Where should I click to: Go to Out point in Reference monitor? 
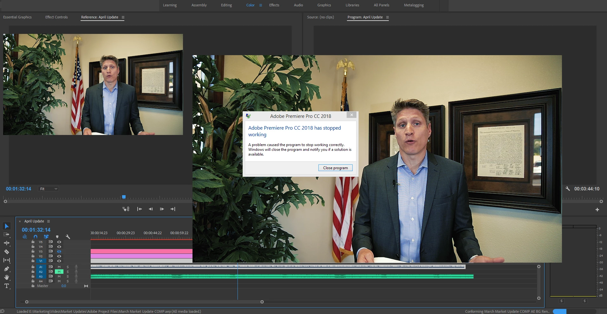pos(173,209)
